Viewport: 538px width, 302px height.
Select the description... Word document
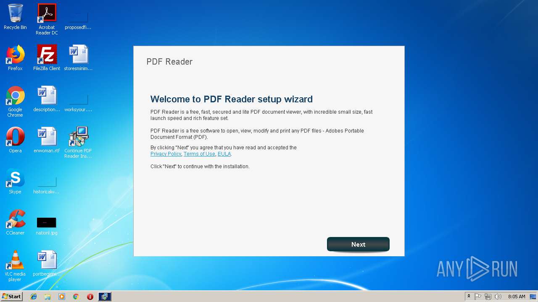[x=47, y=99]
